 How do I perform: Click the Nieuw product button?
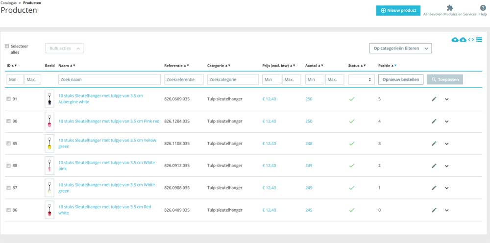pos(398,10)
